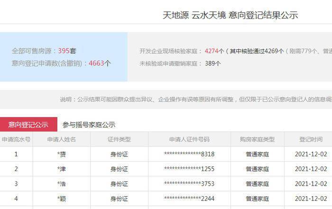The width and height of the screenshot is (332, 209).
Task: Click the 4274个 verified families figure
Action: (x=214, y=51)
